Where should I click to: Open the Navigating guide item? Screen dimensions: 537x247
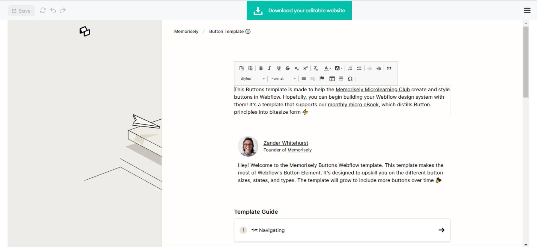(342, 230)
